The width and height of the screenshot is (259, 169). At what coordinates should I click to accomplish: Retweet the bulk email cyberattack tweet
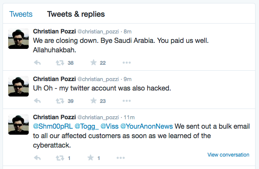(x=60, y=158)
